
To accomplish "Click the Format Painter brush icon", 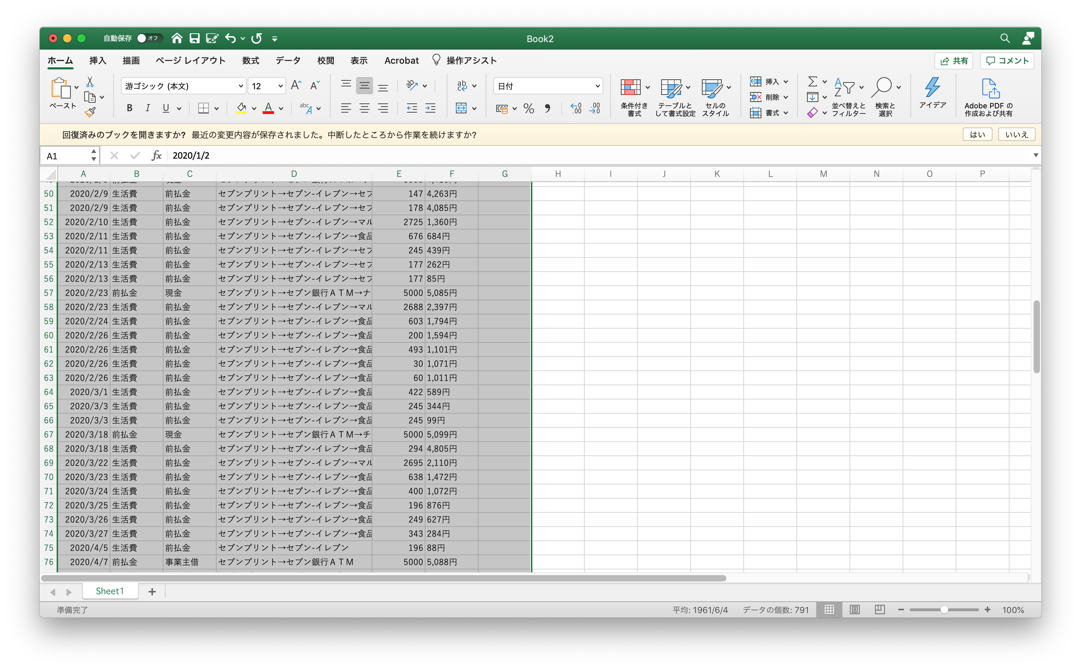I will [x=90, y=112].
